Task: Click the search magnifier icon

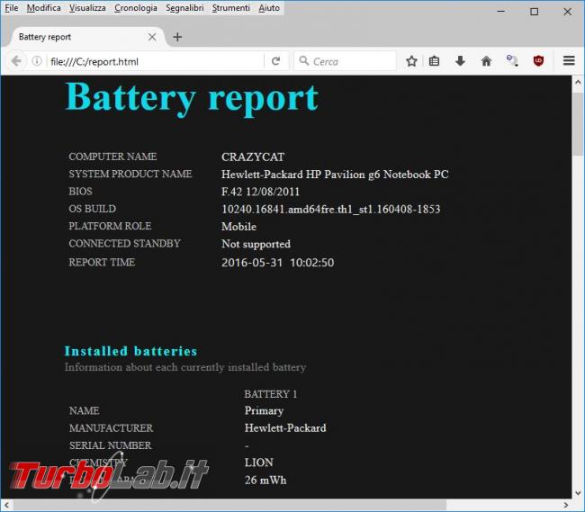Action: click(304, 60)
